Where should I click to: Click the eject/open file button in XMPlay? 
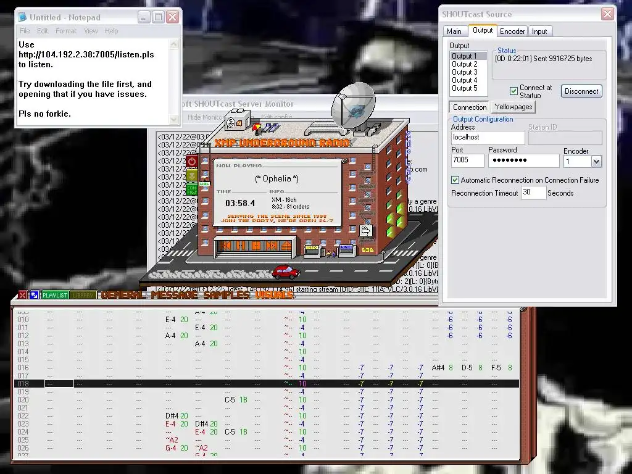coord(286,245)
